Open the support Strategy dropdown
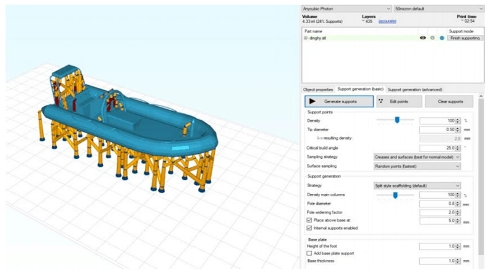 [x=417, y=186]
